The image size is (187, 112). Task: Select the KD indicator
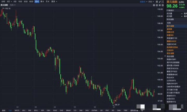click(x=113, y=110)
